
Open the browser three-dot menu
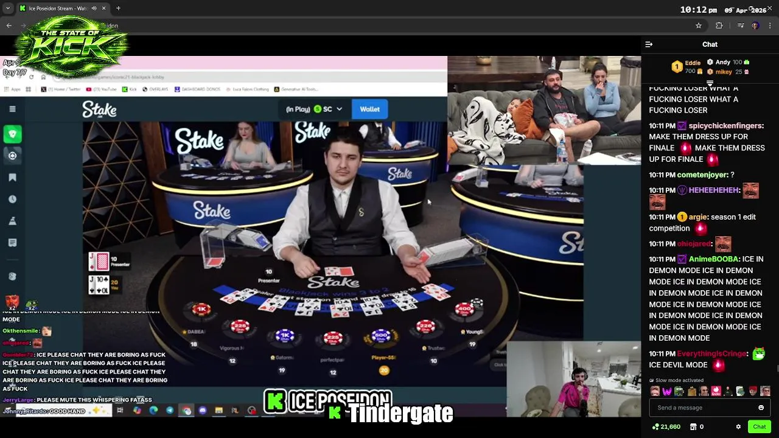(x=770, y=26)
